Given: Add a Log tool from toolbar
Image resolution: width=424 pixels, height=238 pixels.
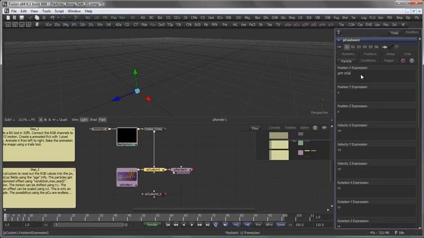Looking at the screenshot, I should click(364, 18).
